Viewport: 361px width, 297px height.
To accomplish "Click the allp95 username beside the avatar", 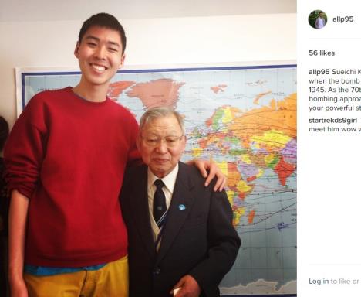I will [343, 19].
